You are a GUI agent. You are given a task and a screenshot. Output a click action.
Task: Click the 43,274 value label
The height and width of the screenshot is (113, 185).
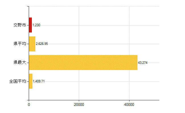point(143,63)
